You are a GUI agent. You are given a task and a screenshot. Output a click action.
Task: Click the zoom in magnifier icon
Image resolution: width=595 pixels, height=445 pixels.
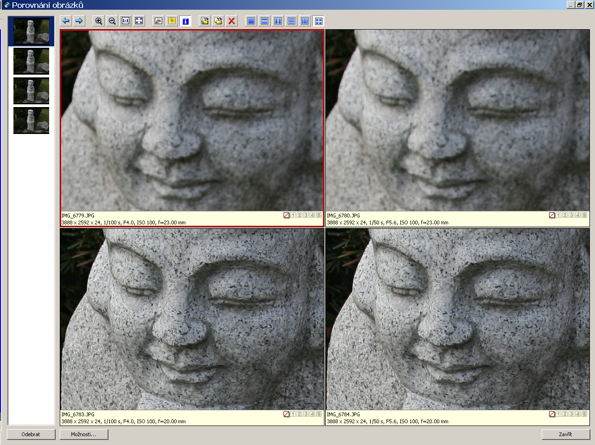[99, 21]
